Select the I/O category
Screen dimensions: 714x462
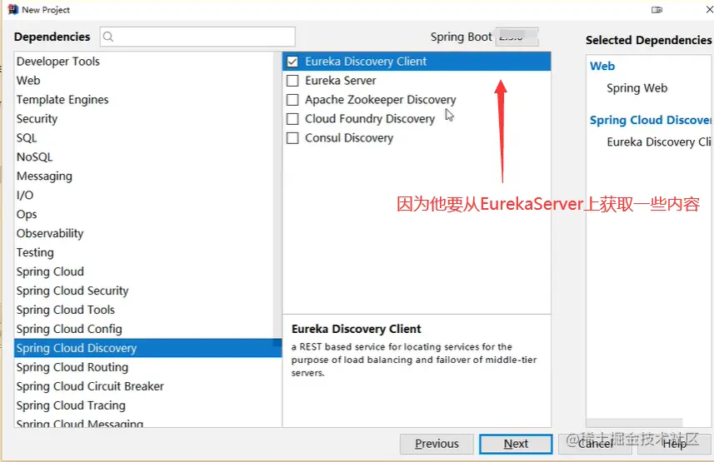pos(143,196)
